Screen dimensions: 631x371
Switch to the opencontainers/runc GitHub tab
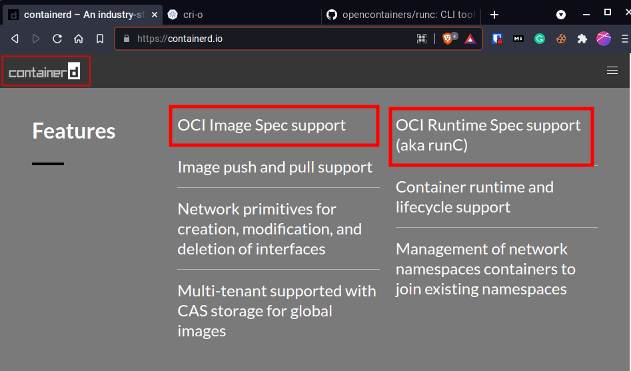tap(402, 15)
